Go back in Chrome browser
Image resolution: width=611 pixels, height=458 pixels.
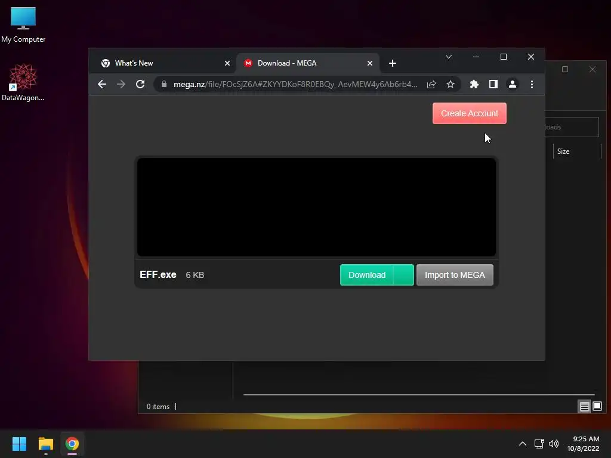(102, 84)
